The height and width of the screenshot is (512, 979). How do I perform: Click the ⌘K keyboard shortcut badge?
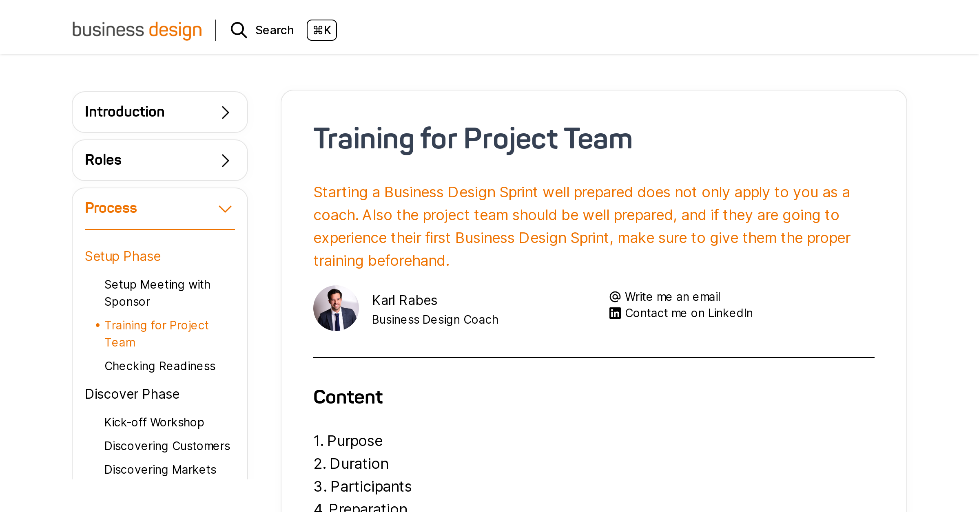(321, 30)
